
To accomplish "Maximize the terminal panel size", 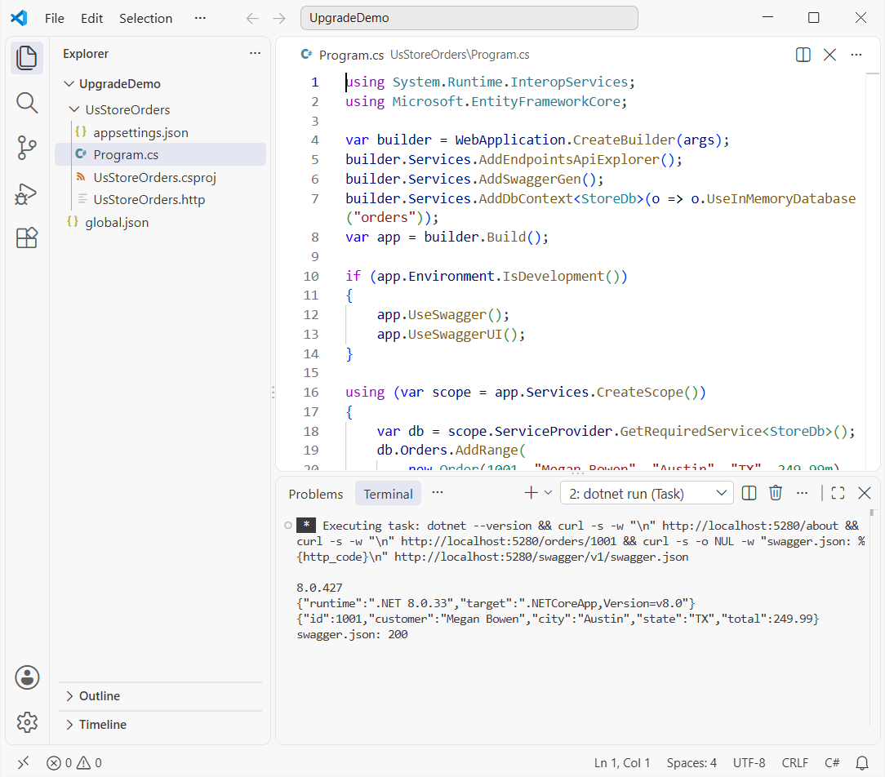I will click(x=838, y=493).
